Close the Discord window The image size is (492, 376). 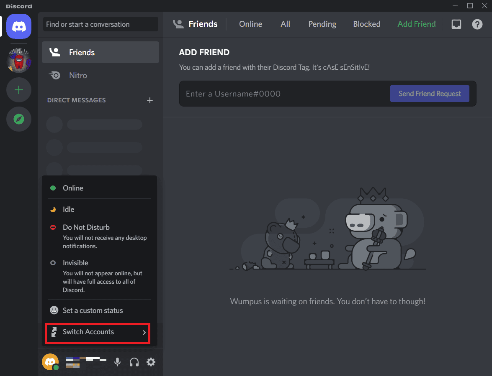[x=484, y=5]
